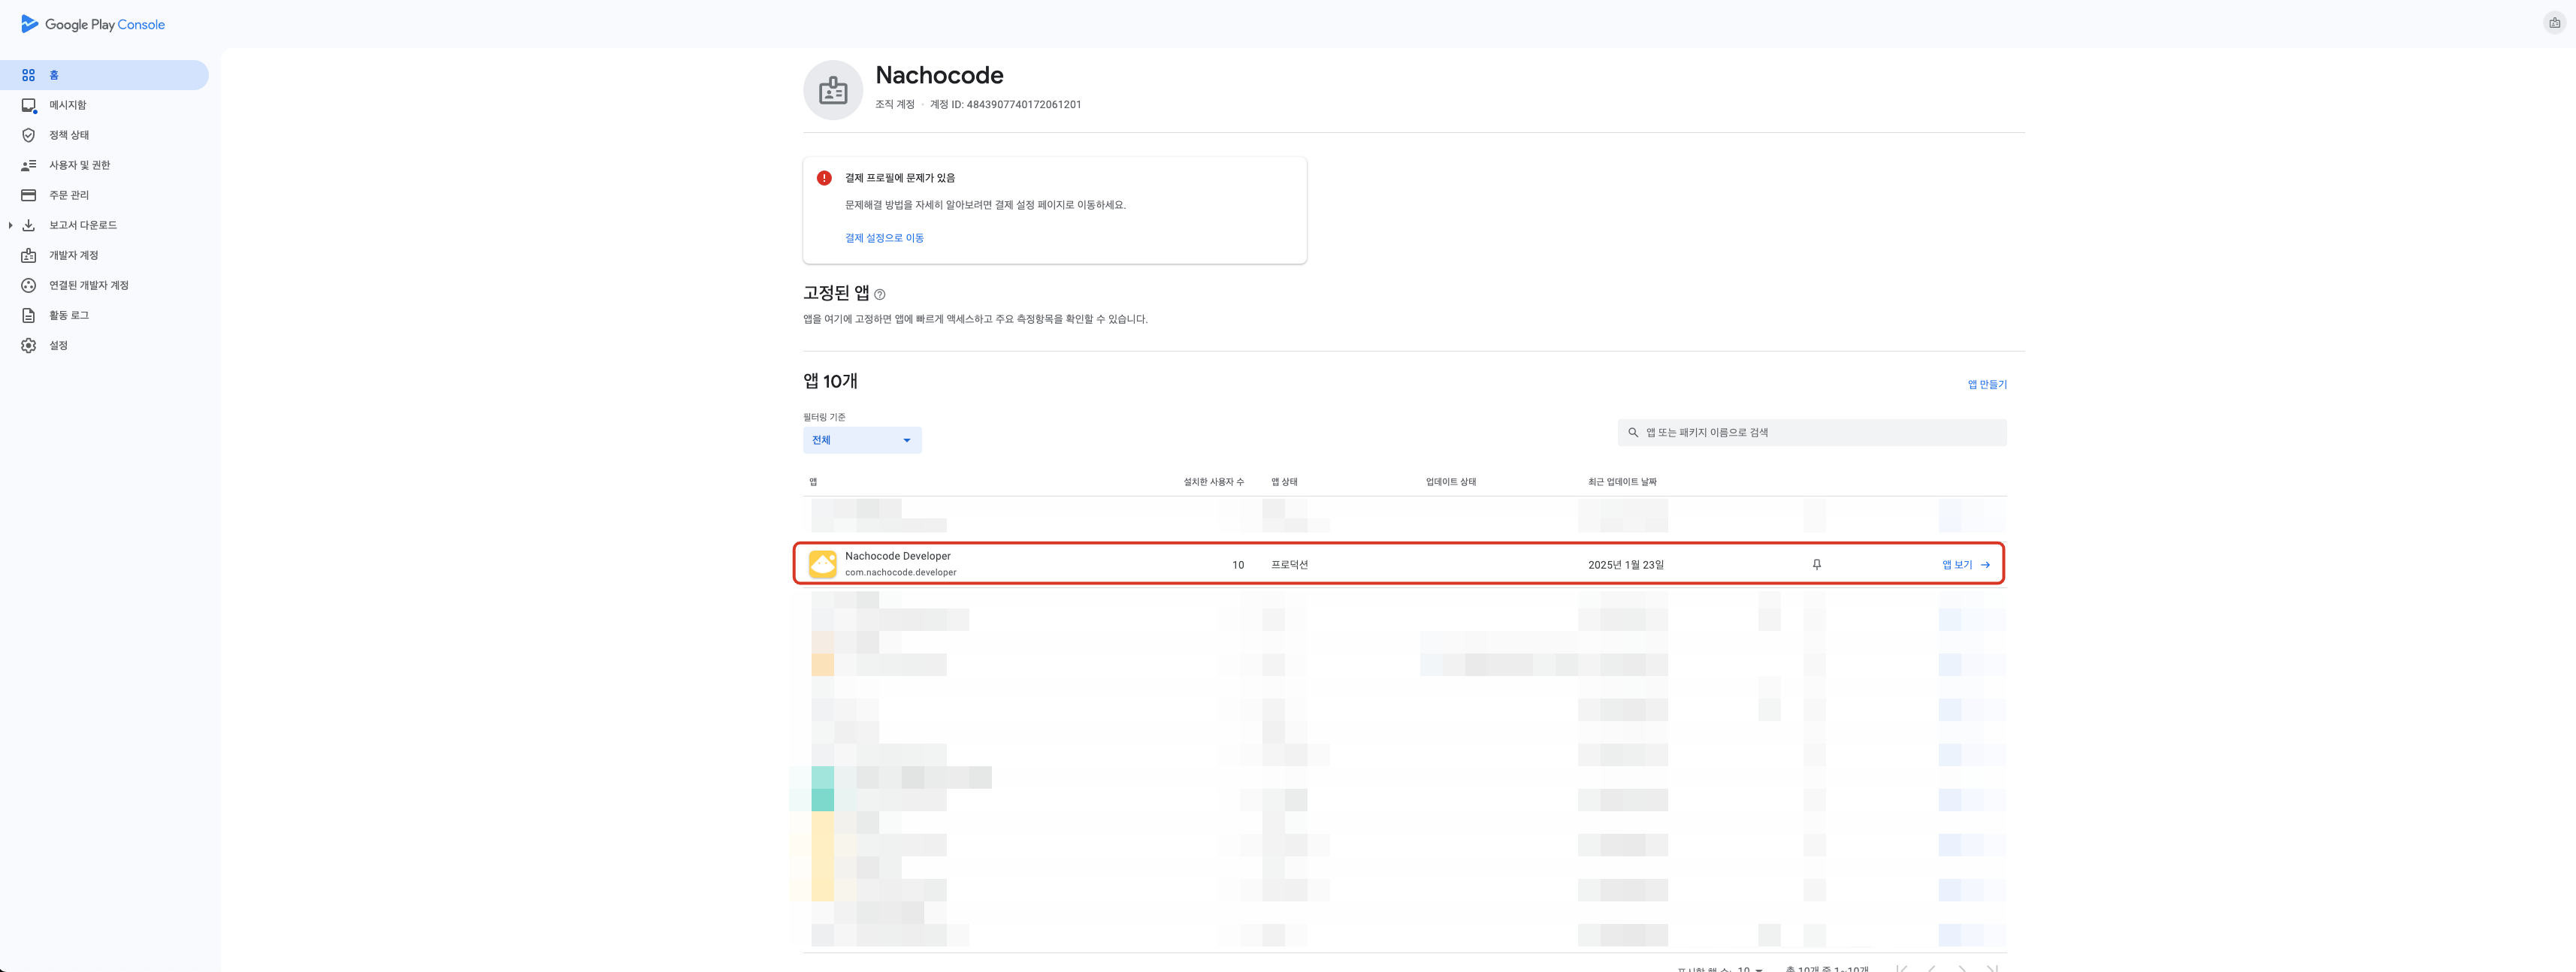
Task: Pin the Nachocode Developer app
Action: [x=1816, y=565]
